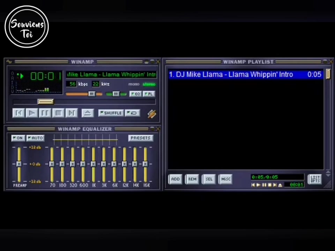Click the 16K equalizer band slider
The image size is (335, 251).
click(x=145, y=164)
